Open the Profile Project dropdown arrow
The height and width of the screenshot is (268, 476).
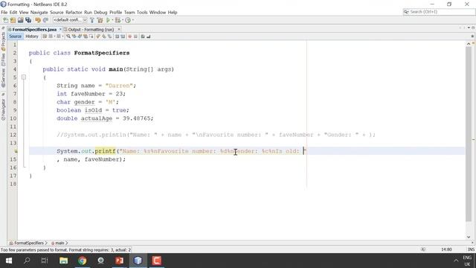132,20
